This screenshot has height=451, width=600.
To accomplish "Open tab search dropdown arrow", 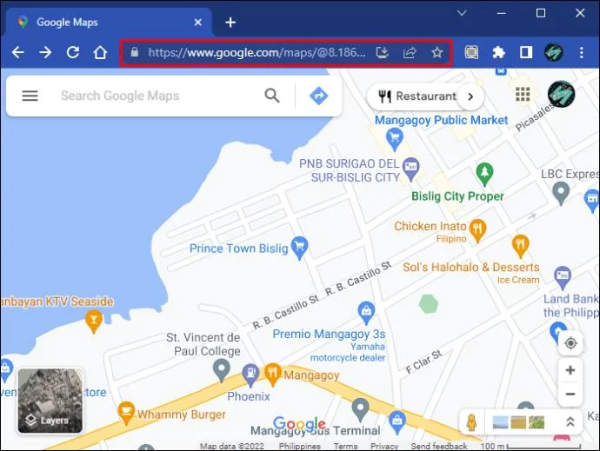I will tap(462, 13).
